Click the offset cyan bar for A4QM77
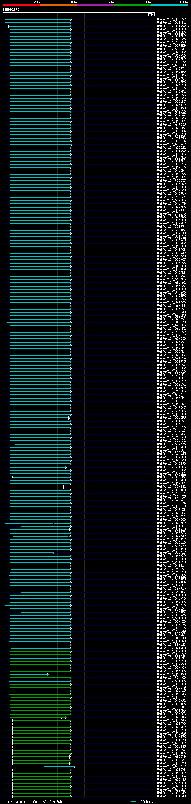191x804 pixels. [59, 767]
